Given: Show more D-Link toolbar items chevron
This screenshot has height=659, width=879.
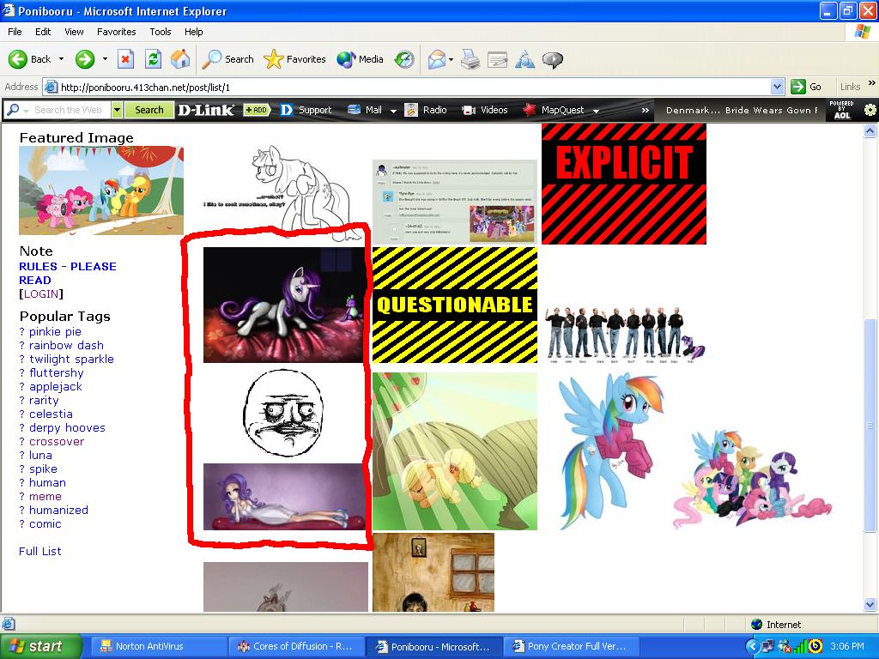Looking at the screenshot, I should point(646,110).
